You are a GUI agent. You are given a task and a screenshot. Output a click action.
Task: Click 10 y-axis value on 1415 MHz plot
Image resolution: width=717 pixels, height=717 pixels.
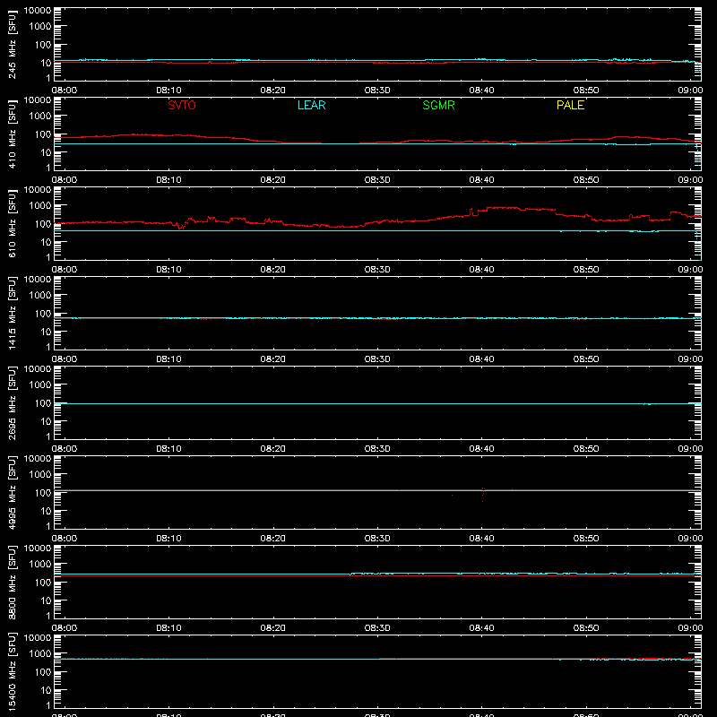click(47, 332)
